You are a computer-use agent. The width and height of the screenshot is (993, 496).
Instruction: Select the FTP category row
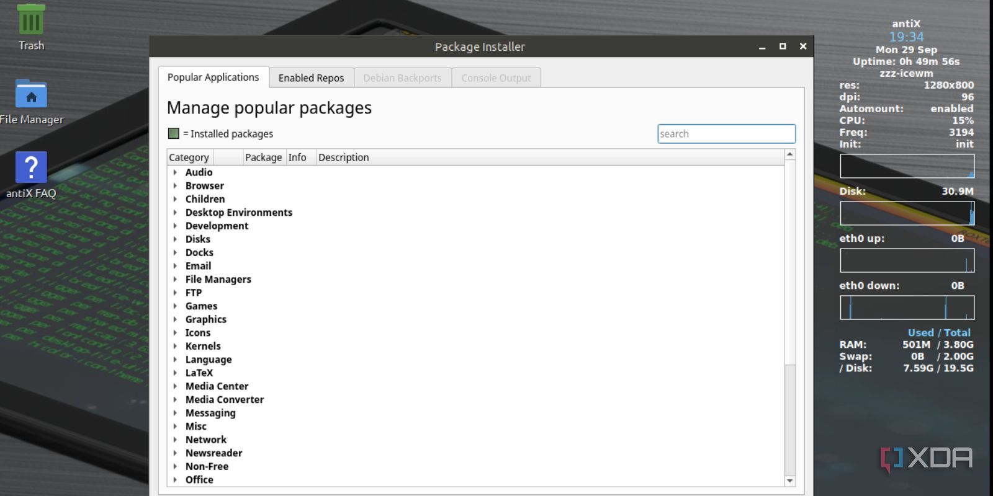click(x=475, y=293)
